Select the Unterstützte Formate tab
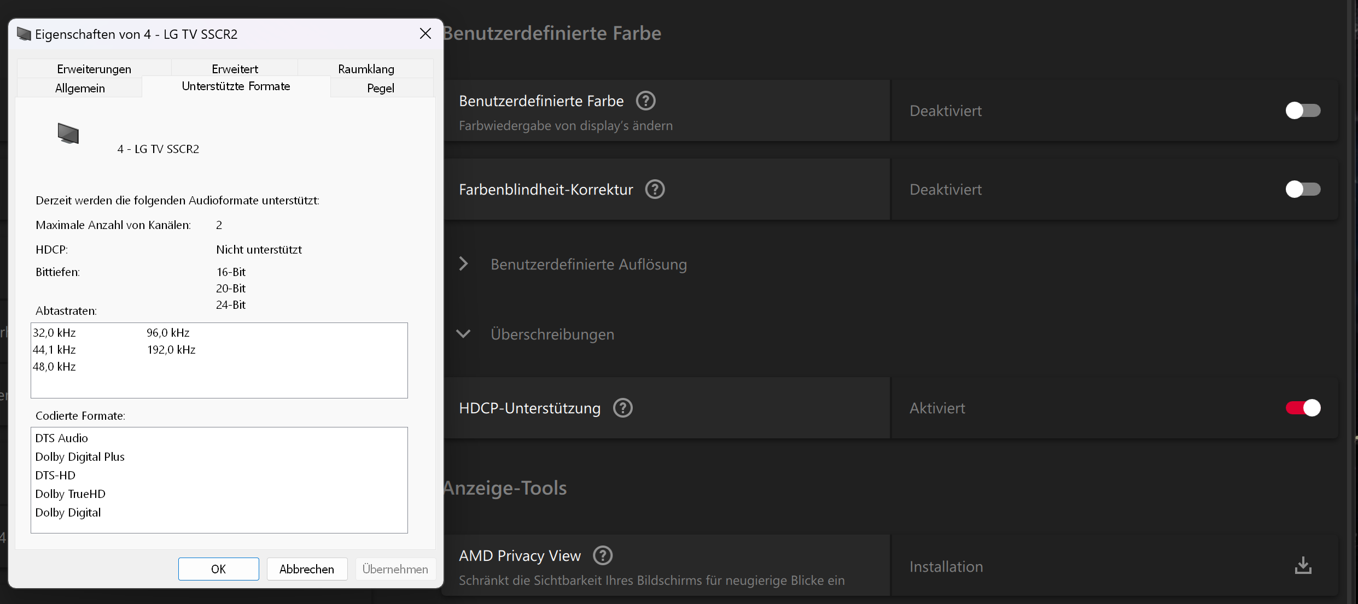This screenshot has height=604, width=1358. coord(236,86)
